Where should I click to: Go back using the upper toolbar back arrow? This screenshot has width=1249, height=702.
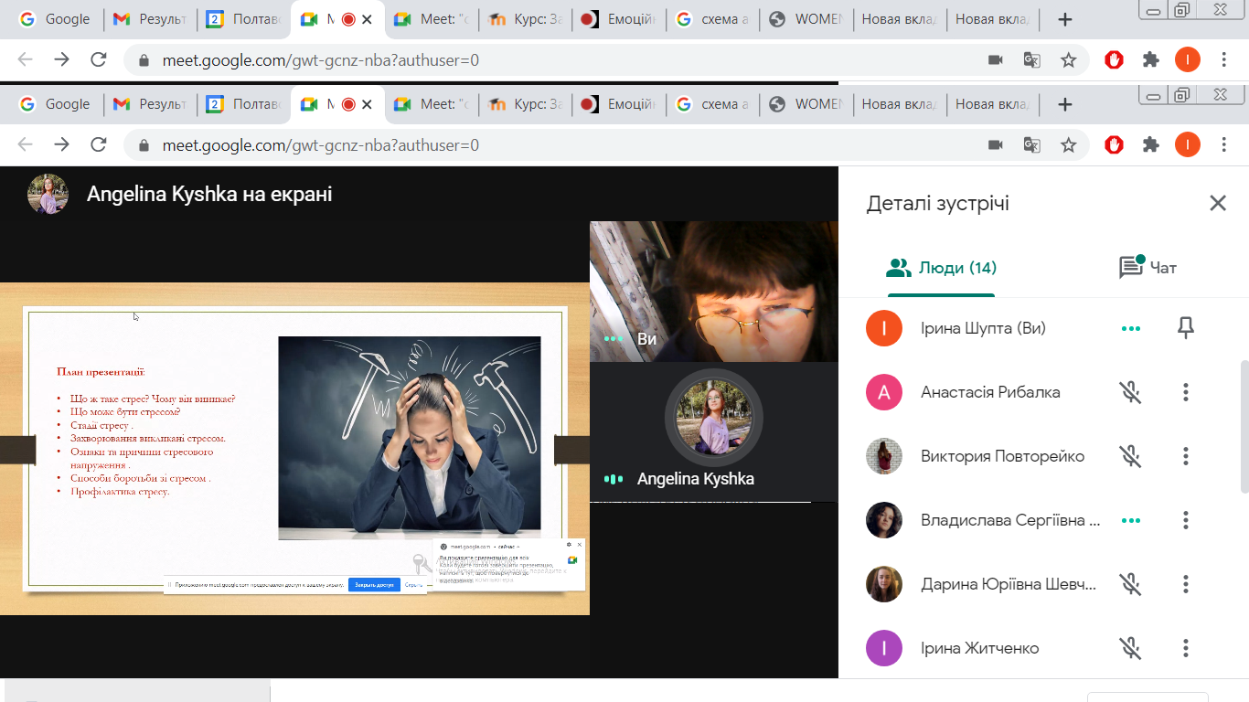pos(25,60)
